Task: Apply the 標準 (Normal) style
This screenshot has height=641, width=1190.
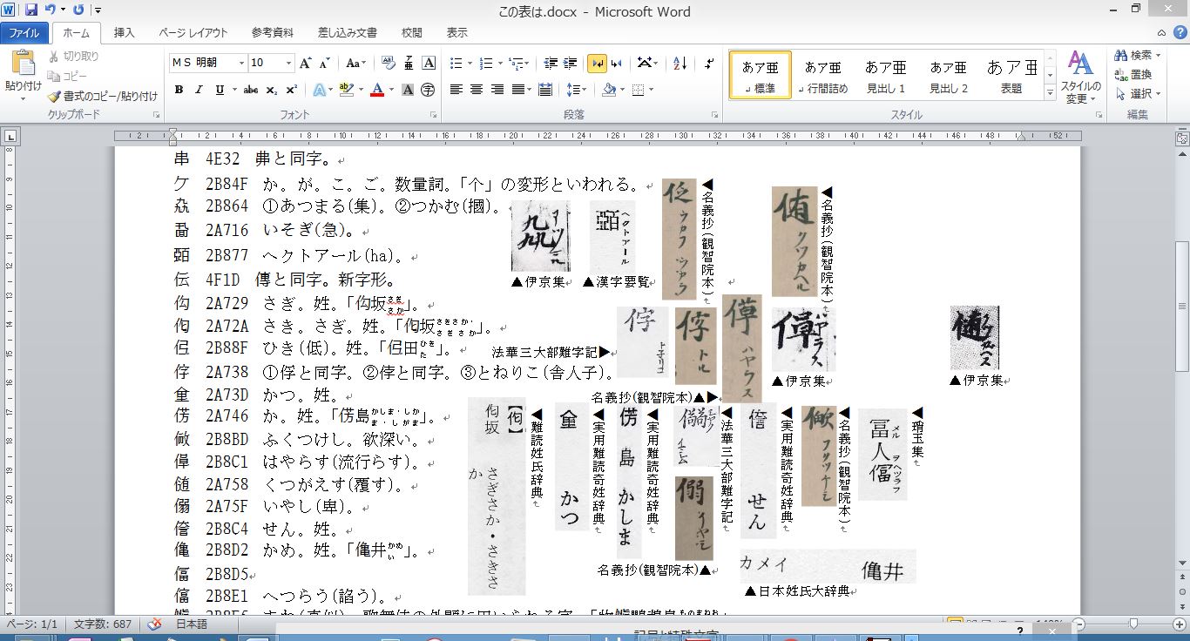Action: tap(760, 76)
